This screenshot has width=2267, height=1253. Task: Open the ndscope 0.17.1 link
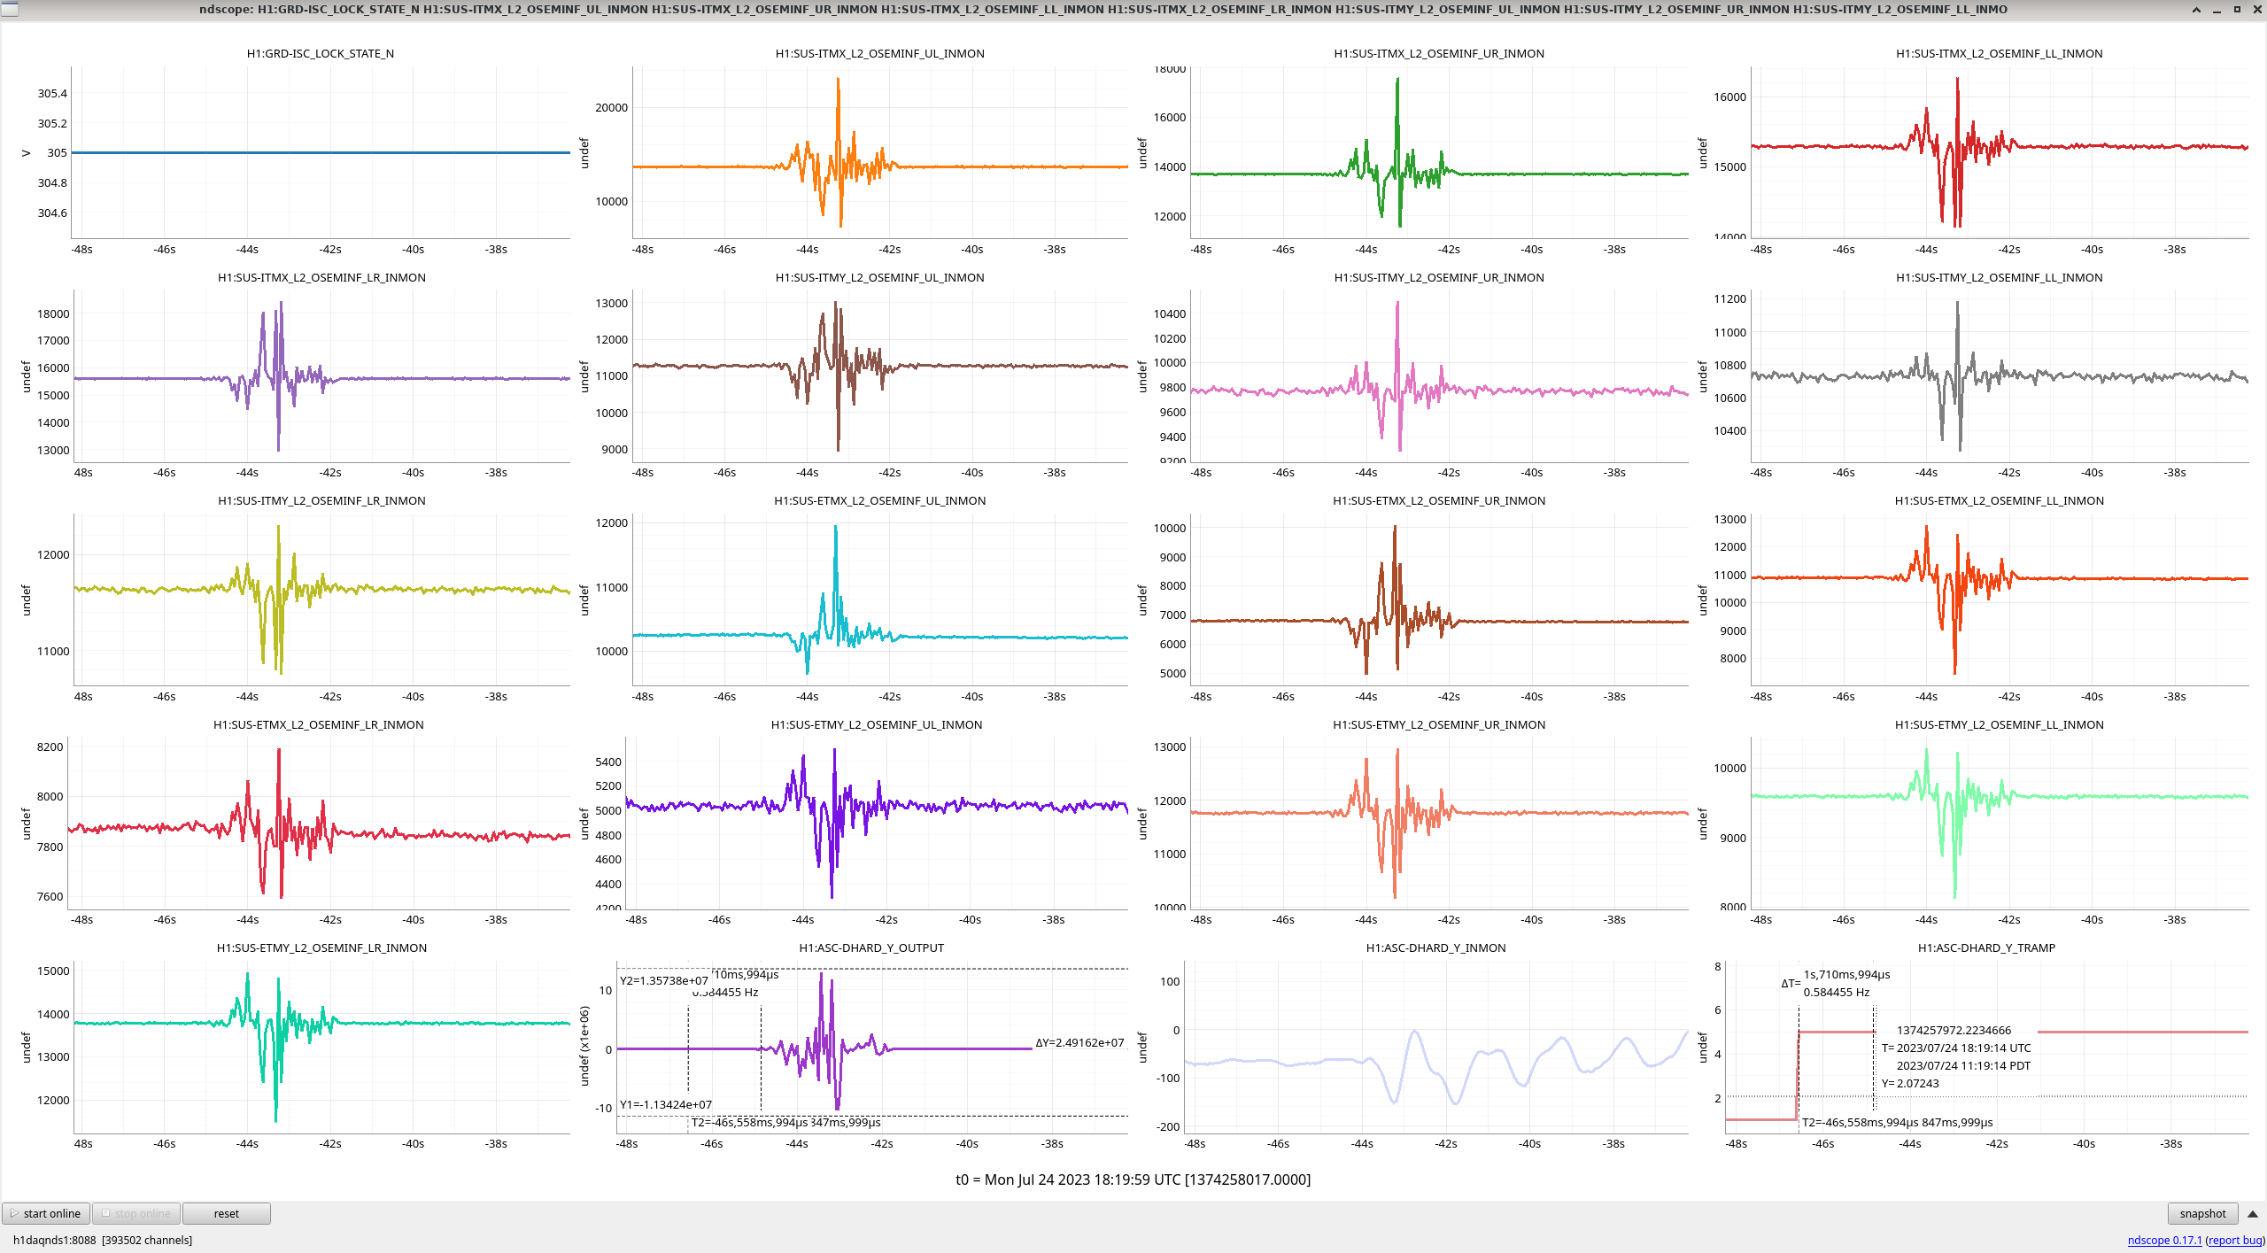(2163, 1240)
